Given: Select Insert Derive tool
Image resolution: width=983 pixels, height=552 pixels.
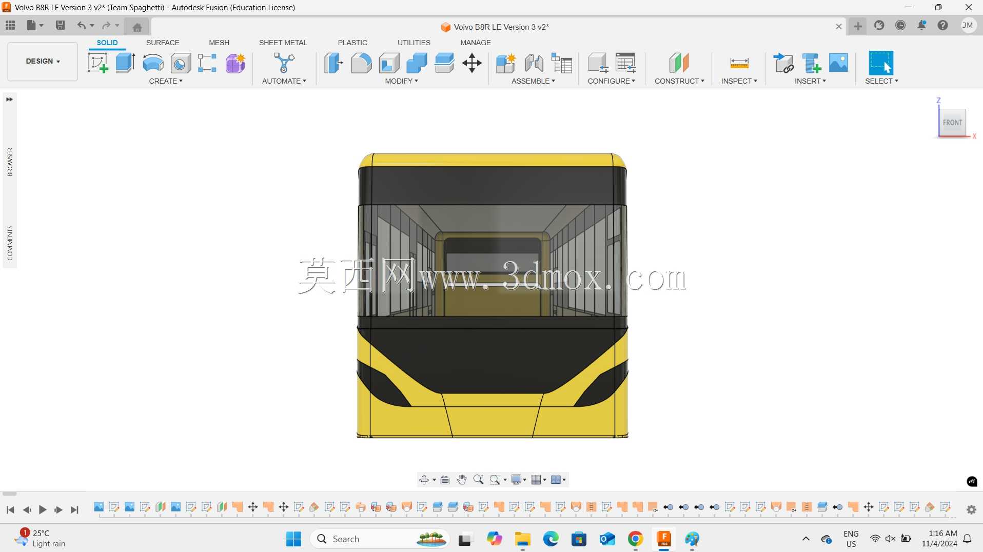Looking at the screenshot, I should pos(783,63).
